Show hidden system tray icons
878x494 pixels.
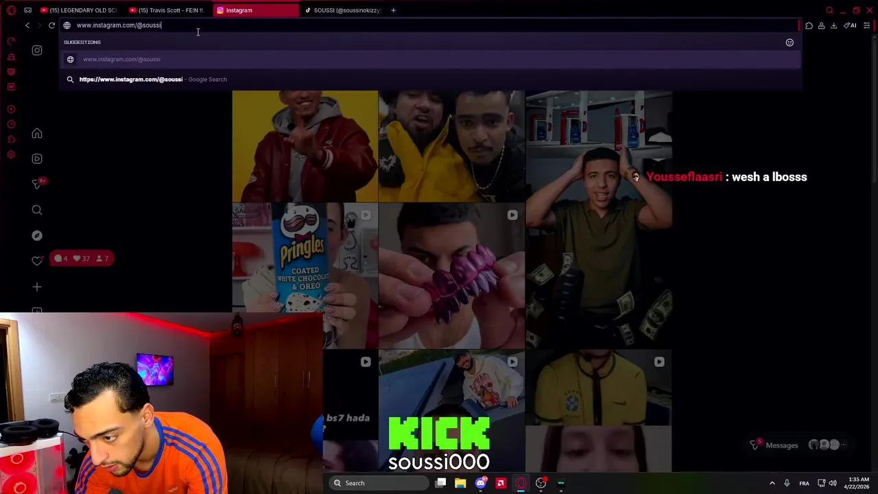[x=772, y=483]
